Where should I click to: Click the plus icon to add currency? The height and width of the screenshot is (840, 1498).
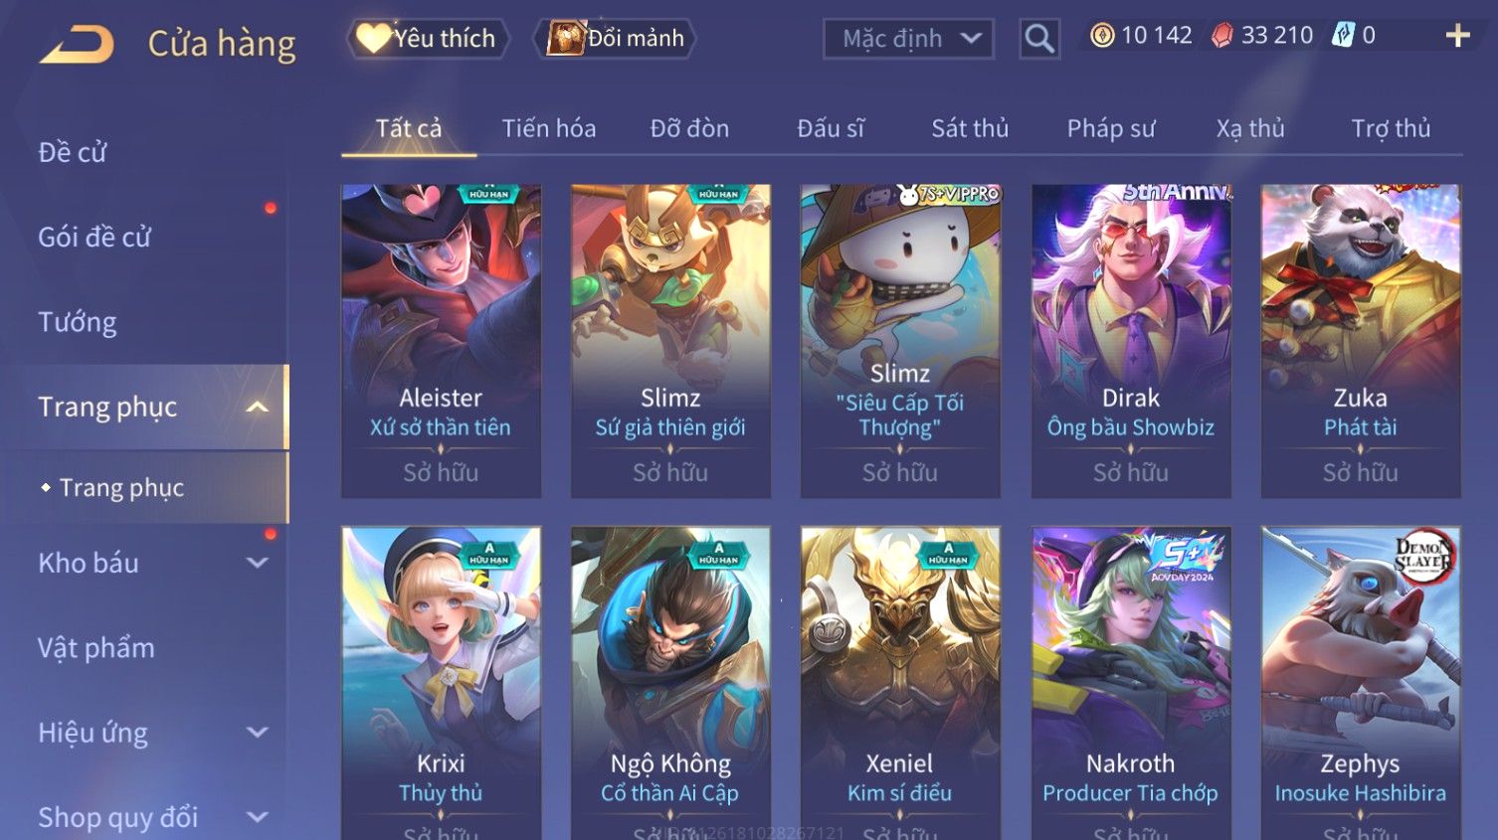[1457, 36]
